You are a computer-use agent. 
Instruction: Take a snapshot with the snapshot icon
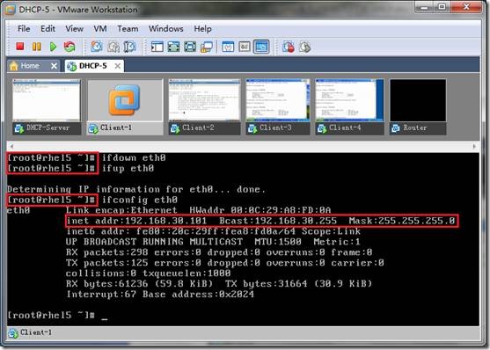pyautogui.click(x=97, y=47)
